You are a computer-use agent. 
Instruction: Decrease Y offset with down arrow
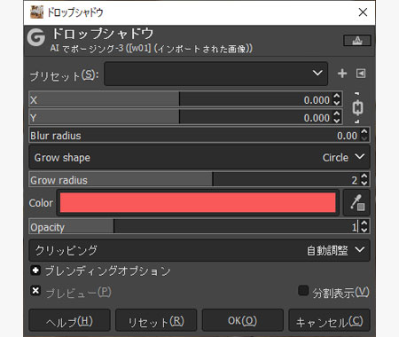click(337, 121)
